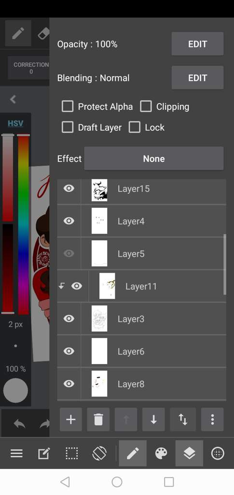Open the layers panel icon
This screenshot has height=495, width=234.
coord(189,453)
